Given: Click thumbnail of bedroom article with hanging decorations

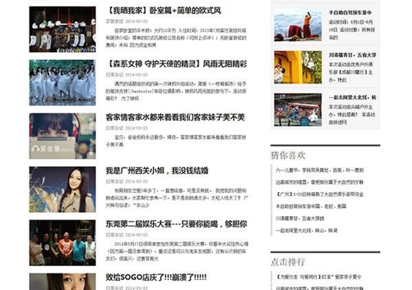Looking at the screenshot, I should pyautogui.click(x=63, y=30).
